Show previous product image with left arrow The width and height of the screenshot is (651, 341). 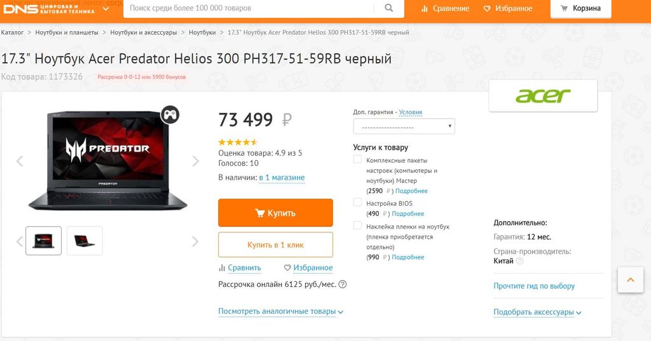click(20, 161)
